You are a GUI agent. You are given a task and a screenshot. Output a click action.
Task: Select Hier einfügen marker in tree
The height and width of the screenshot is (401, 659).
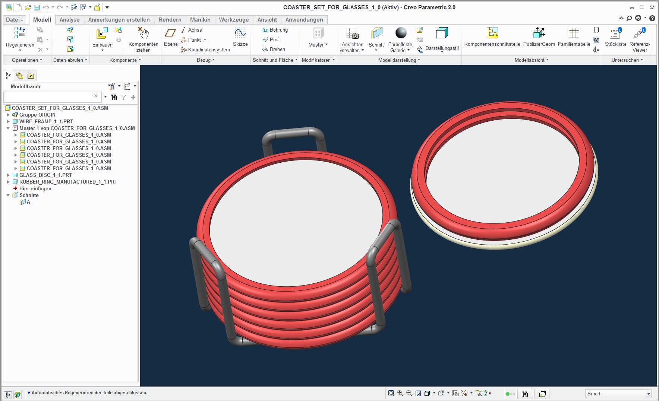click(32, 188)
